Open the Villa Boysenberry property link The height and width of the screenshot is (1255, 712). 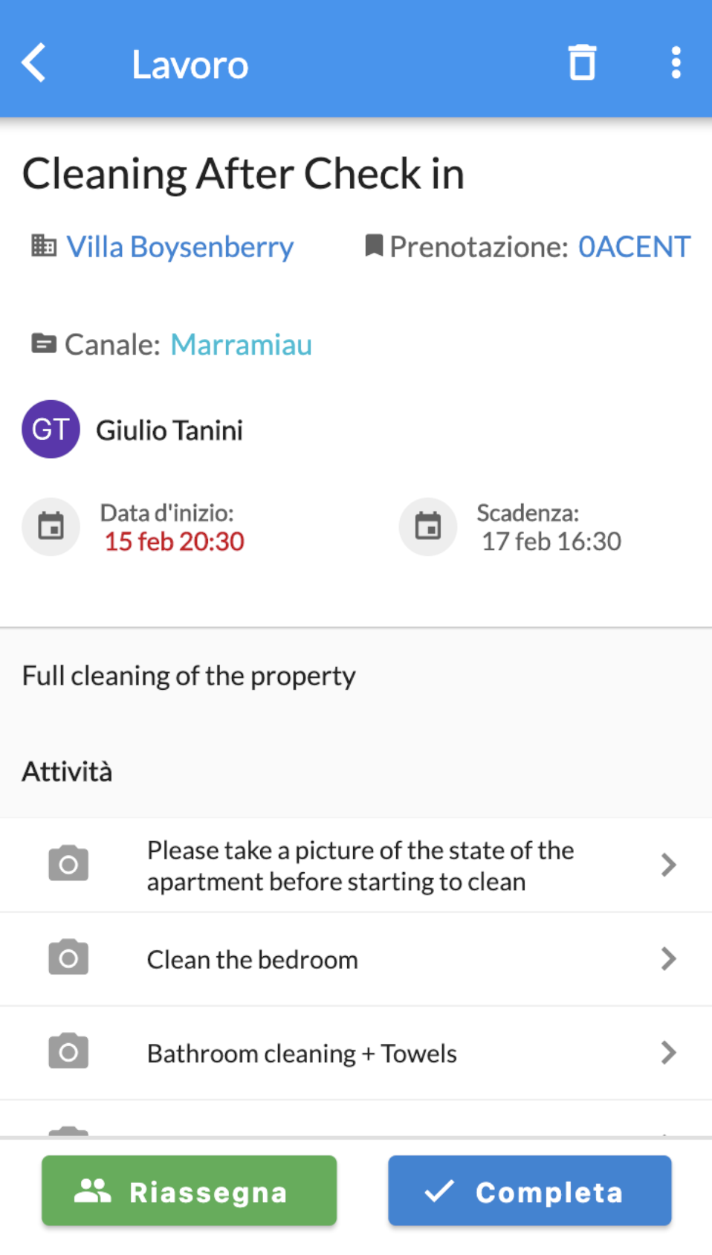180,247
